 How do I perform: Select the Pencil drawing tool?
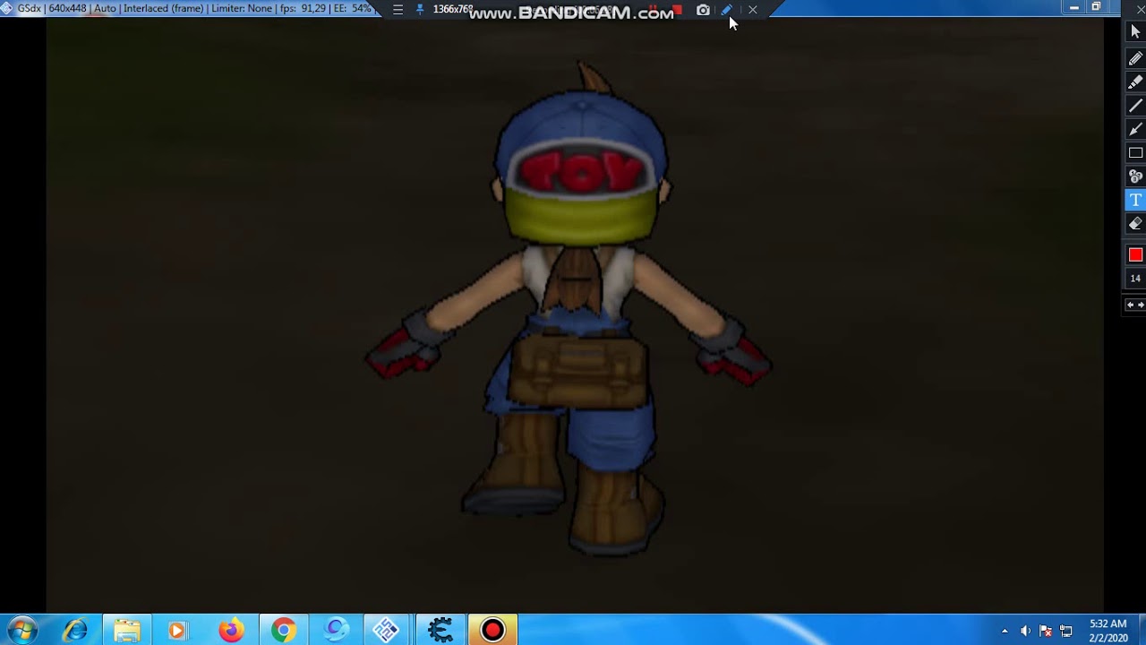(x=1135, y=59)
